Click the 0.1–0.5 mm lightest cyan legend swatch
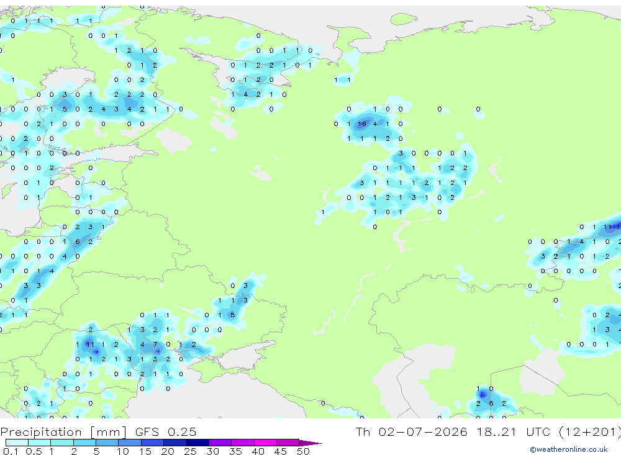This screenshot has height=455, width=621. 17,443
